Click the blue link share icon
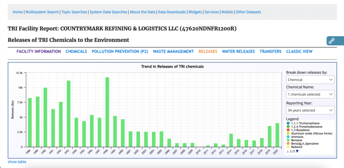 [x=331, y=41]
